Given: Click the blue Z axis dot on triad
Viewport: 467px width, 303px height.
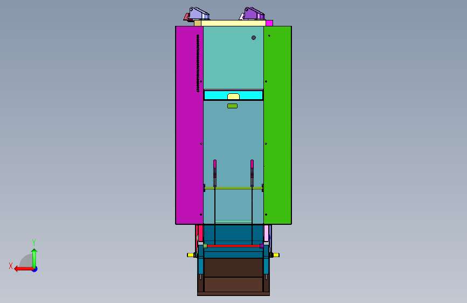Looking at the screenshot, I should click(35, 269).
